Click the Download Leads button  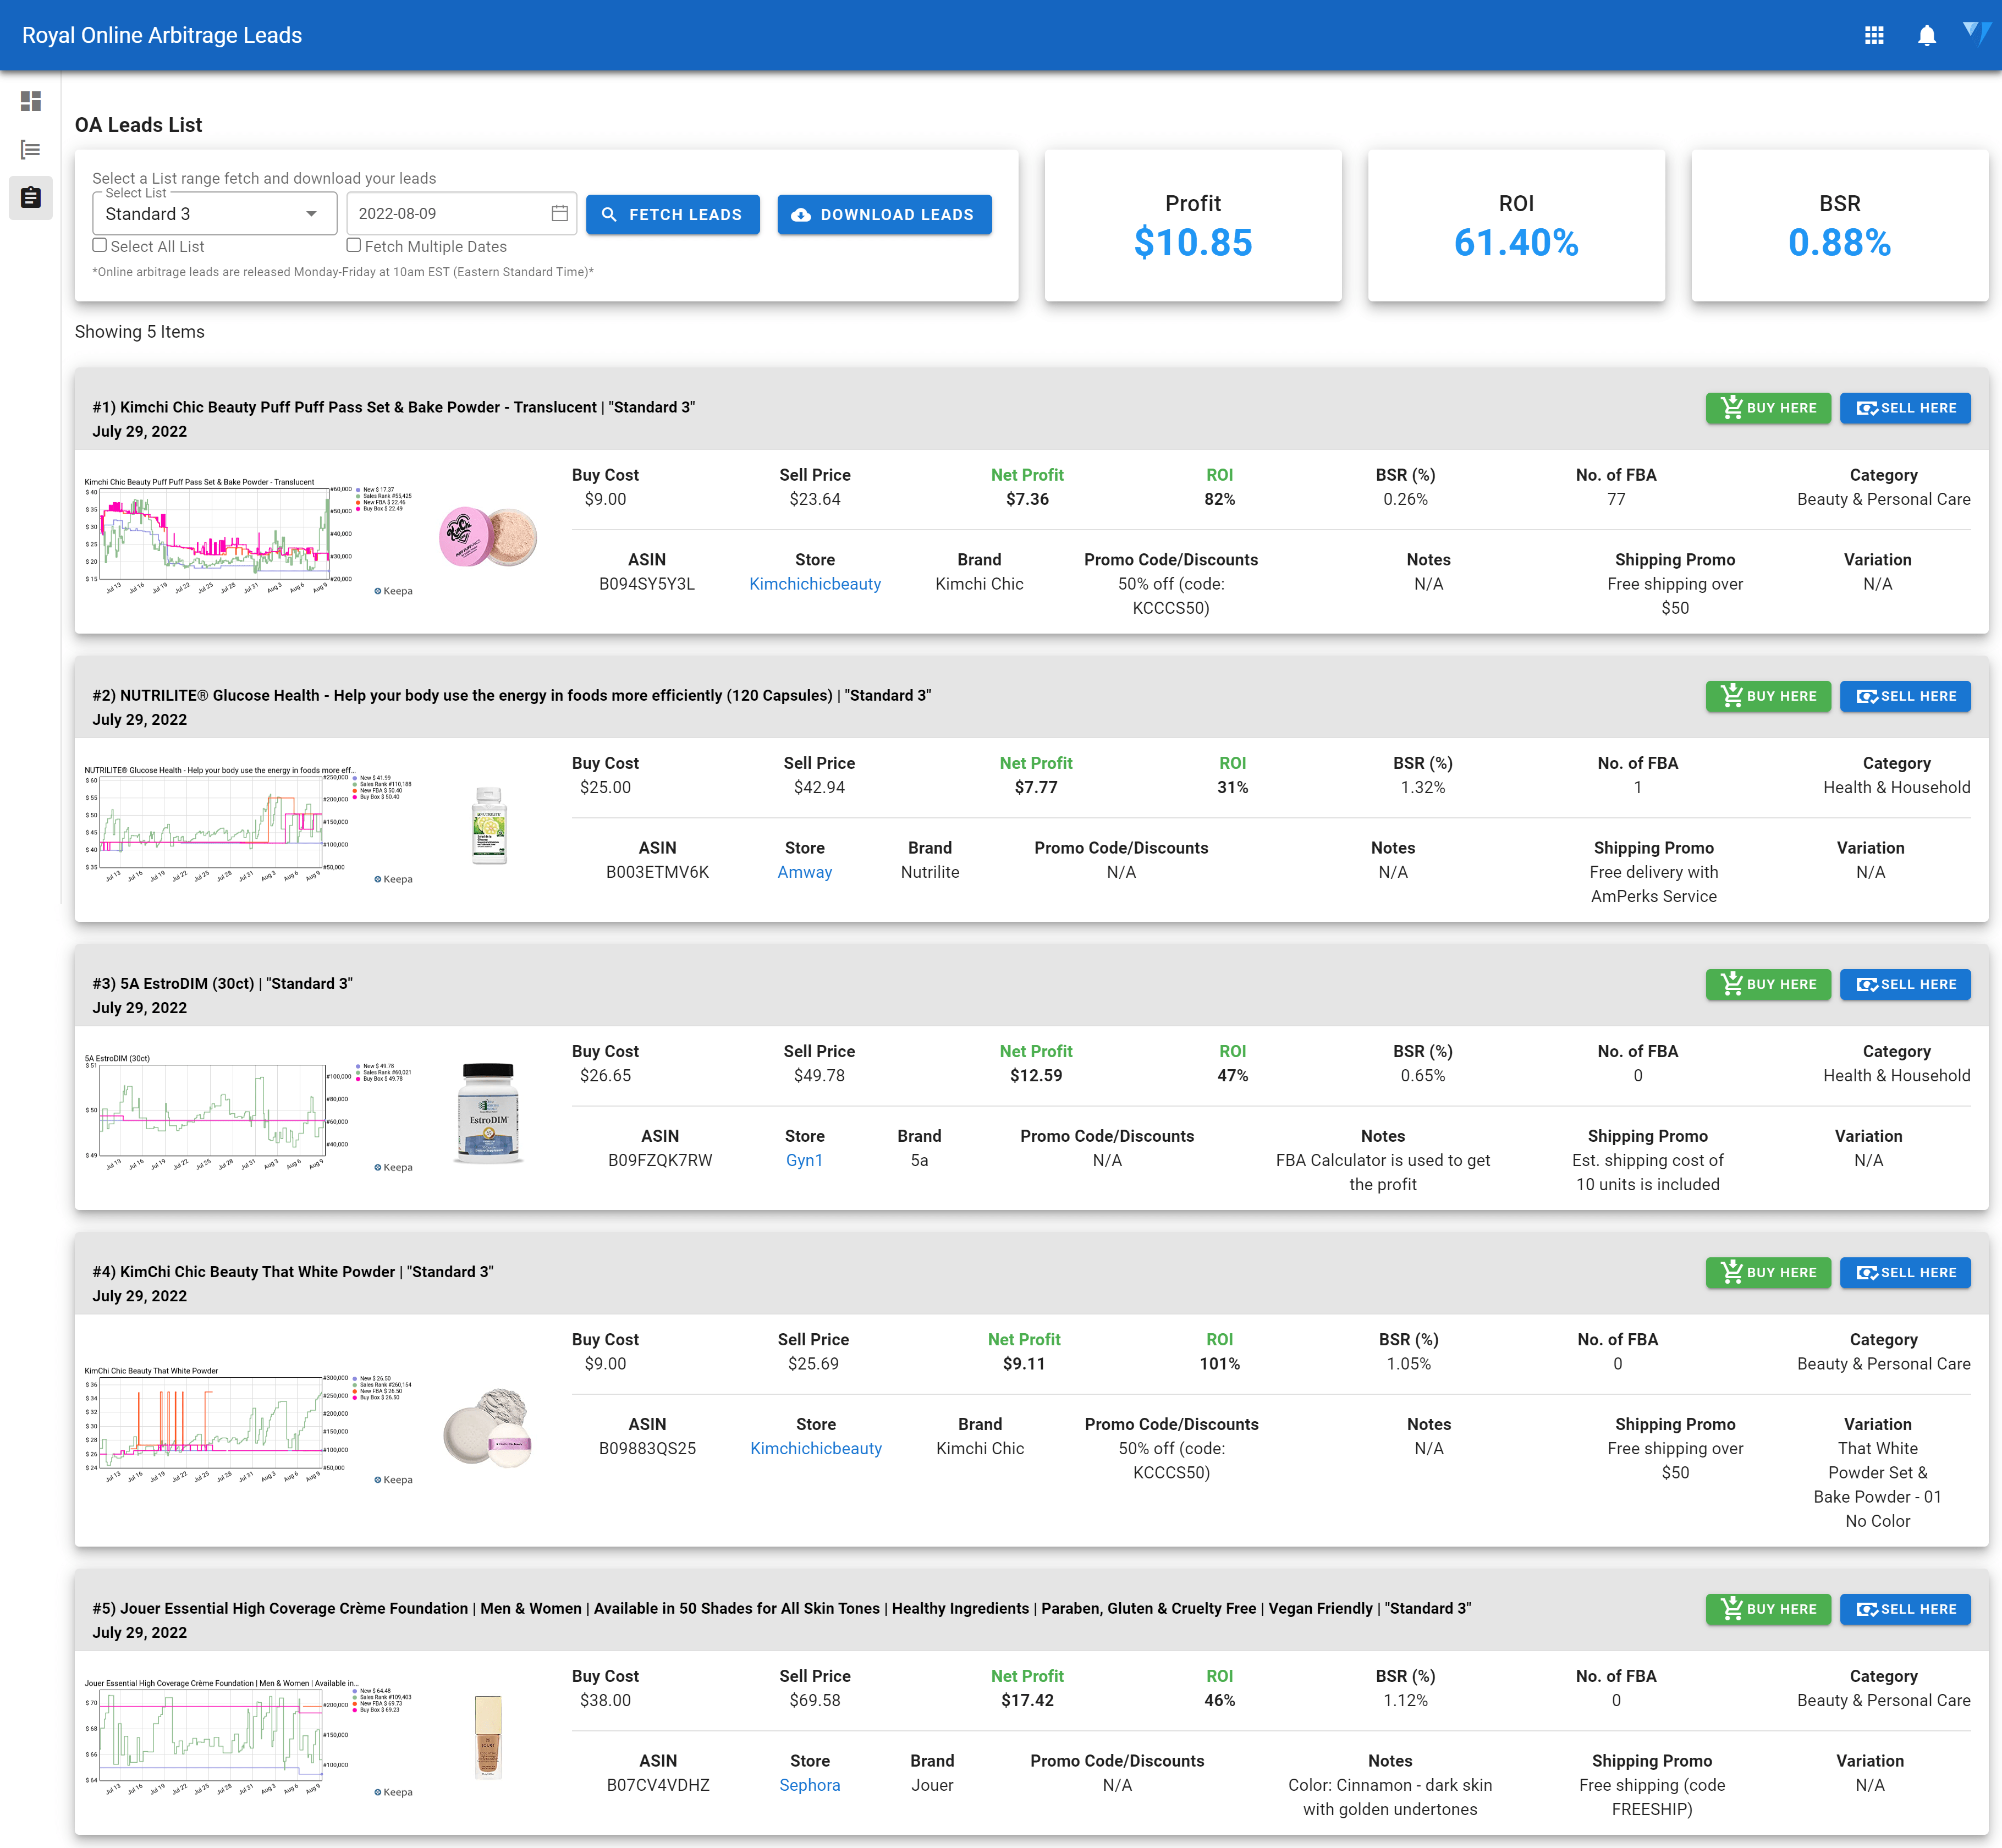tap(884, 215)
